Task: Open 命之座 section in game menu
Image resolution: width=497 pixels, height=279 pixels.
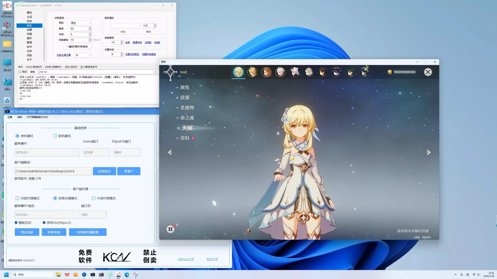Action: point(187,118)
